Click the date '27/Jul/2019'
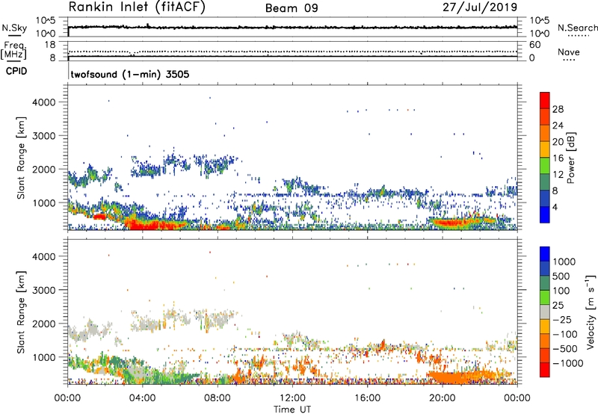Image resolution: width=598 pixels, height=414 pixels. (x=480, y=7)
